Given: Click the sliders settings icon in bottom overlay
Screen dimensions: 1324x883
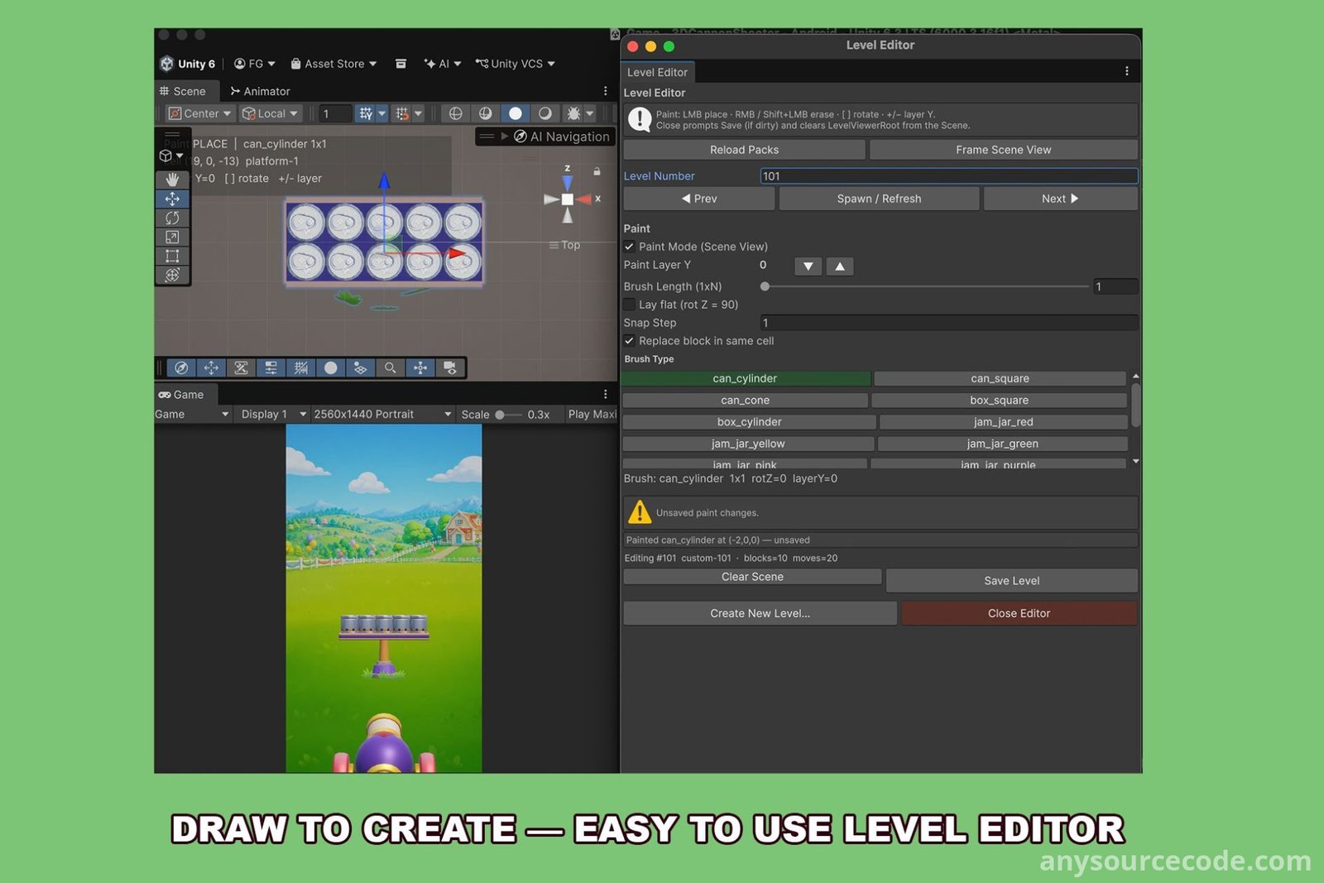Looking at the screenshot, I should coord(271,368).
